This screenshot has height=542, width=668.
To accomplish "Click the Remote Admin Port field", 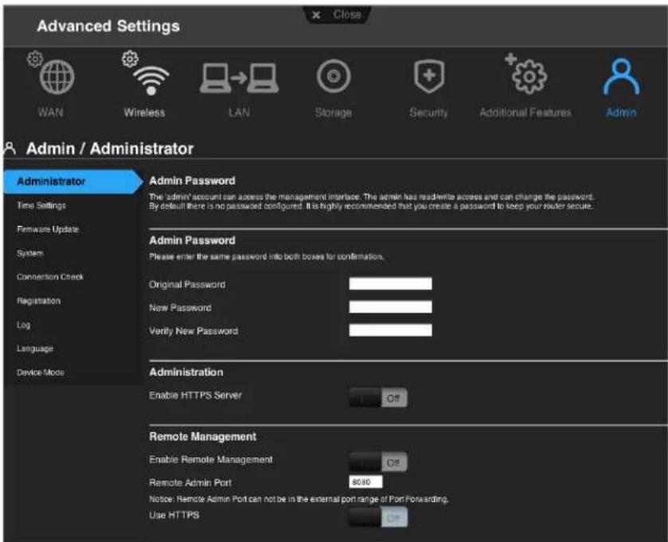I will pyautogui.click(x=365, y=482).
